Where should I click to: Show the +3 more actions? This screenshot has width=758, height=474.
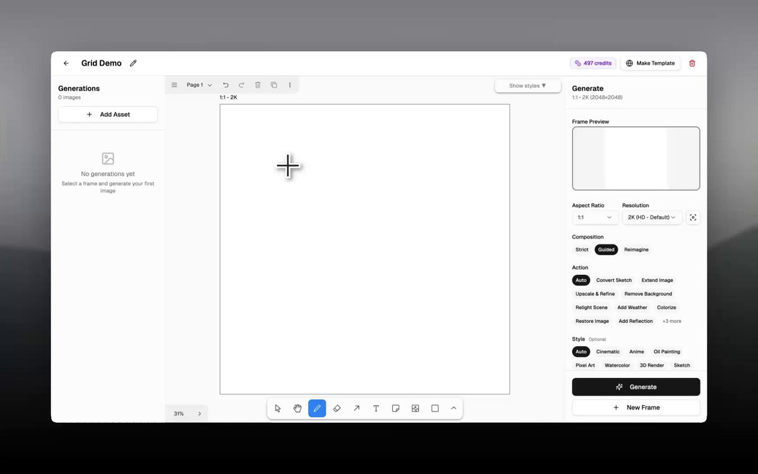pyautogui.click(x=671, y=321)
